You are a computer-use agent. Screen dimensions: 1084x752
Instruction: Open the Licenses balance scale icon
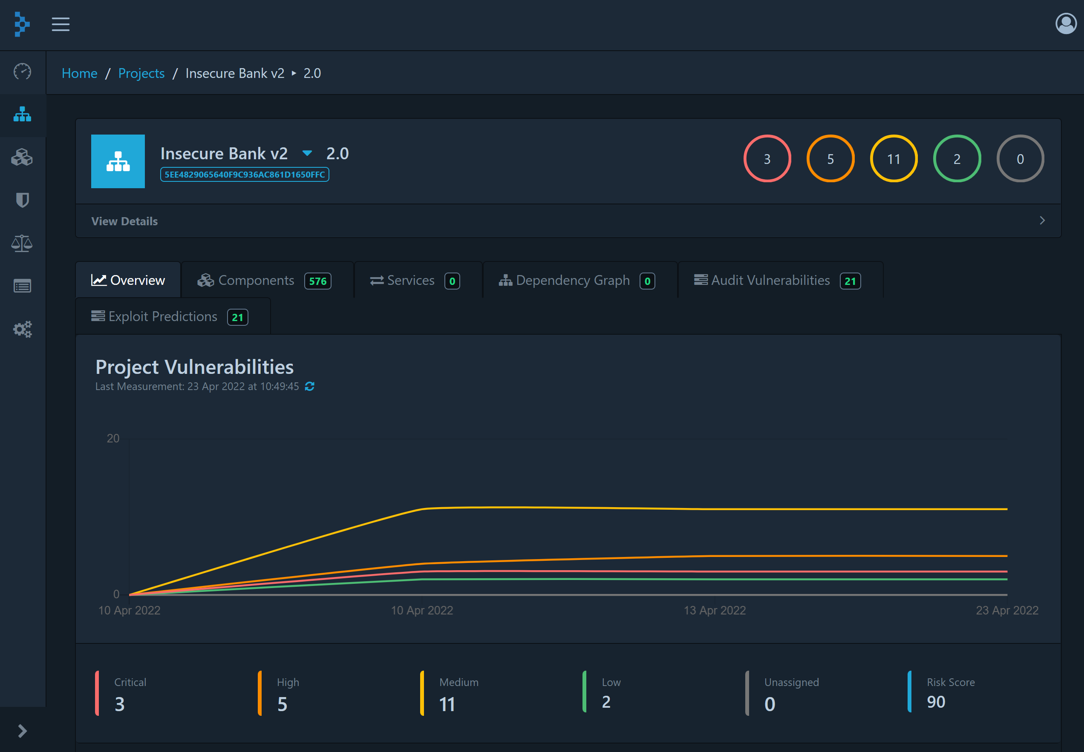point(22,243)
